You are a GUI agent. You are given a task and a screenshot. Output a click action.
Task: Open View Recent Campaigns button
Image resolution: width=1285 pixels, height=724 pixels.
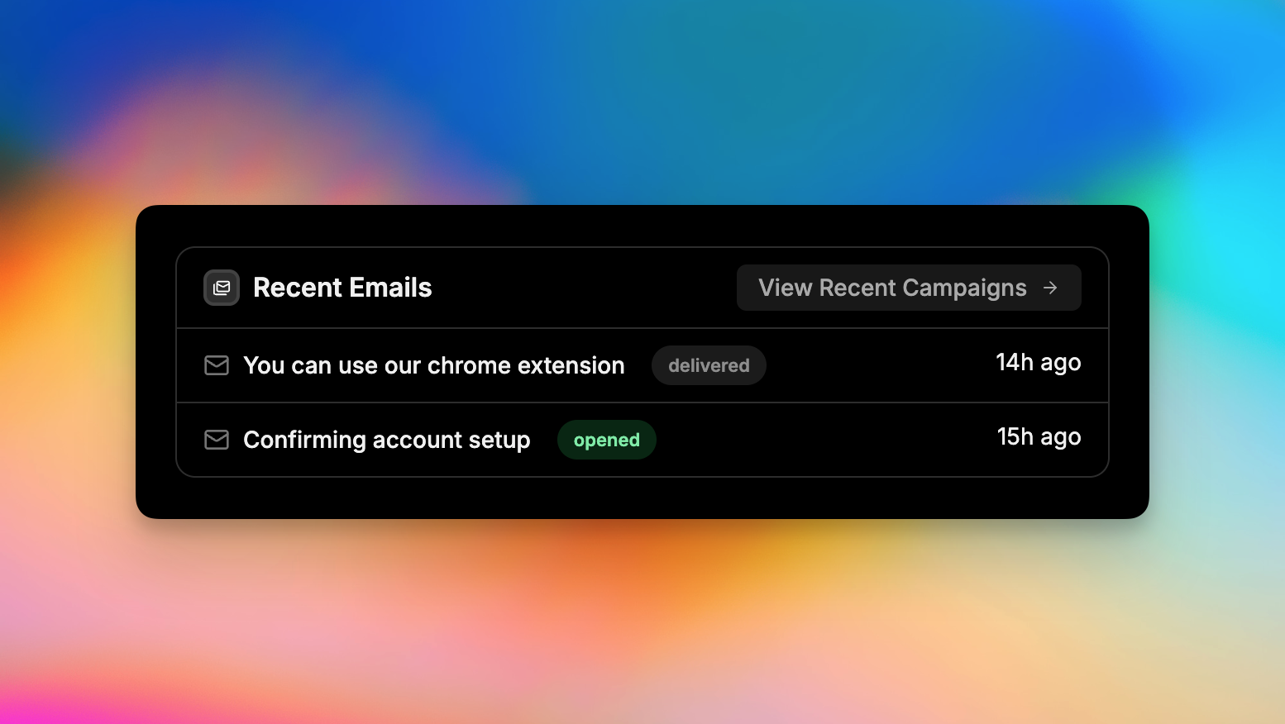click(x=908, y=288)
